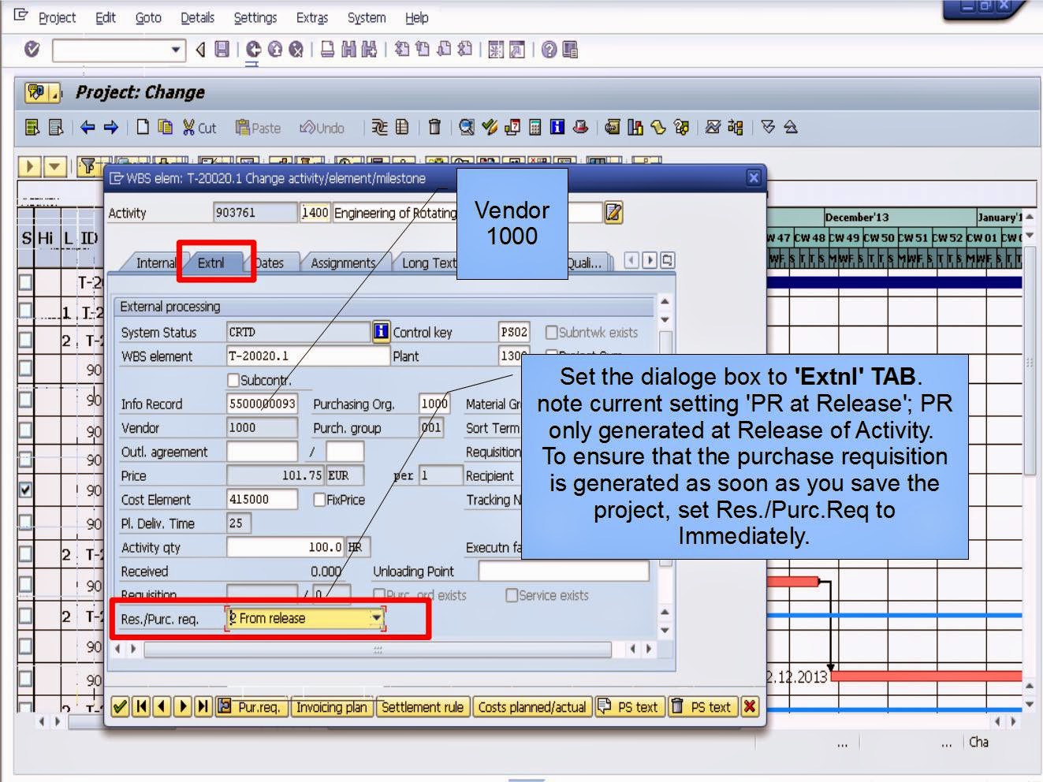Click the Undo icon
Screen dimensions: 1043x782
coord(319,128)
